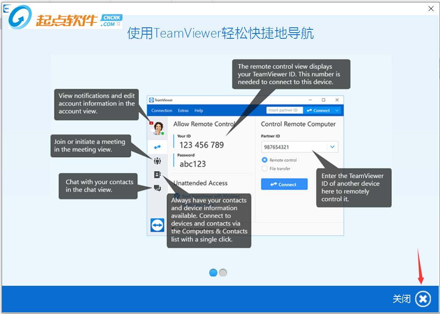Open the Computers & Contacts sidebar icon

tap(158, 175)
